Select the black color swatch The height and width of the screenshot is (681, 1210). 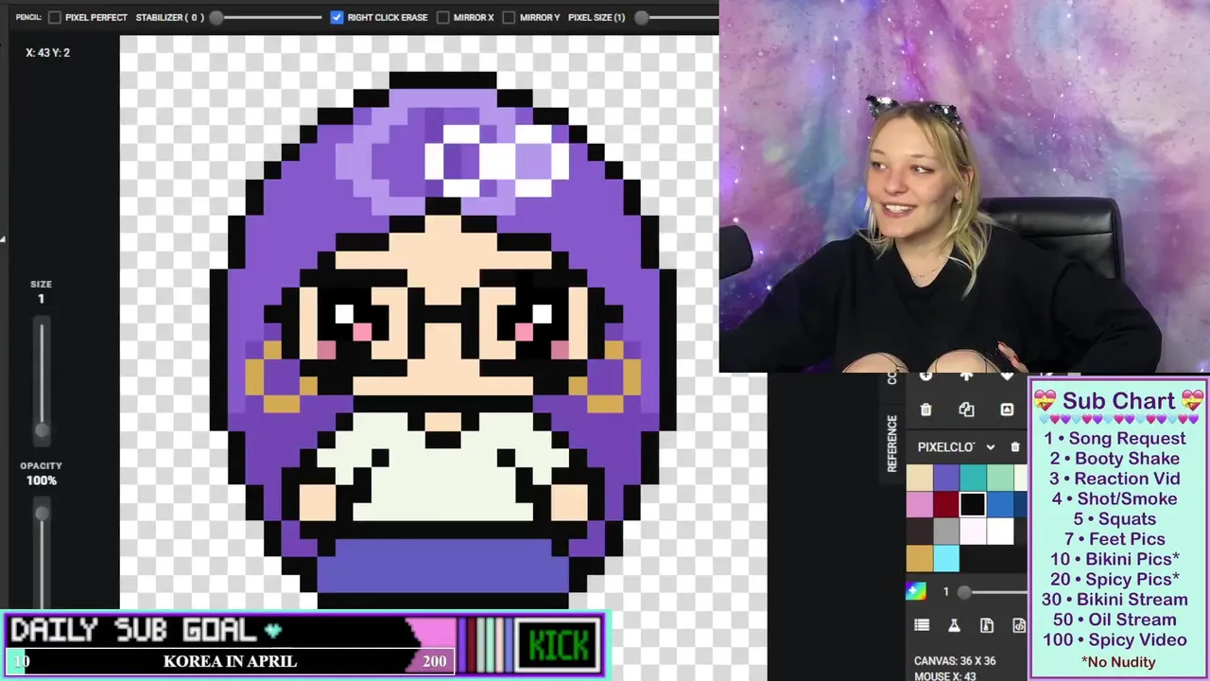[x=973, y=504]
